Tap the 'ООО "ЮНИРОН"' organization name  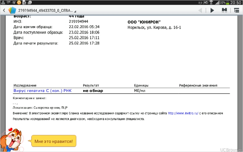point(144,22)
